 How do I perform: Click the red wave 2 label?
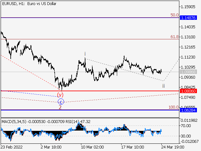point(60,107)
